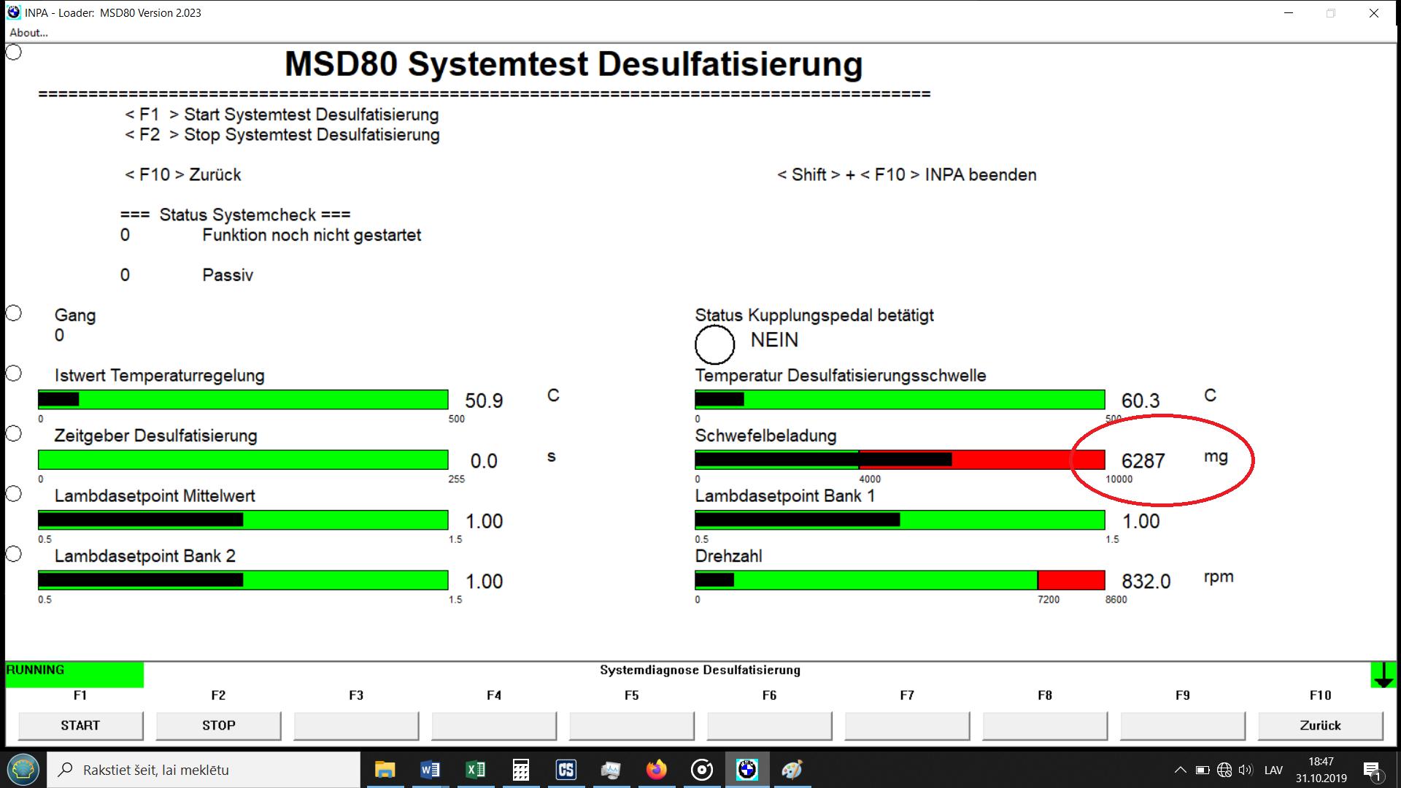Open File Explorer from taskbar
1401x788 pixels.
click(x=385, y=770)
